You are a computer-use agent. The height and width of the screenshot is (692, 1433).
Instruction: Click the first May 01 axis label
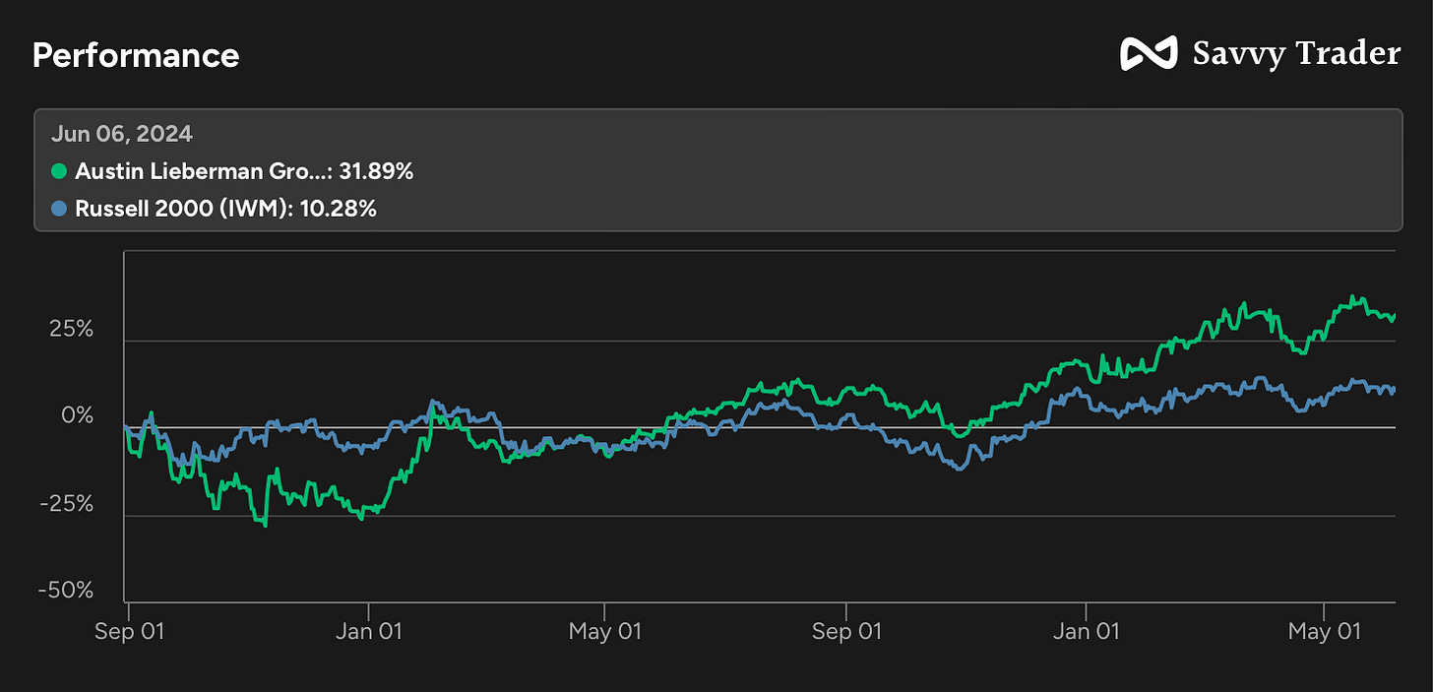click(x=604, y=631)
